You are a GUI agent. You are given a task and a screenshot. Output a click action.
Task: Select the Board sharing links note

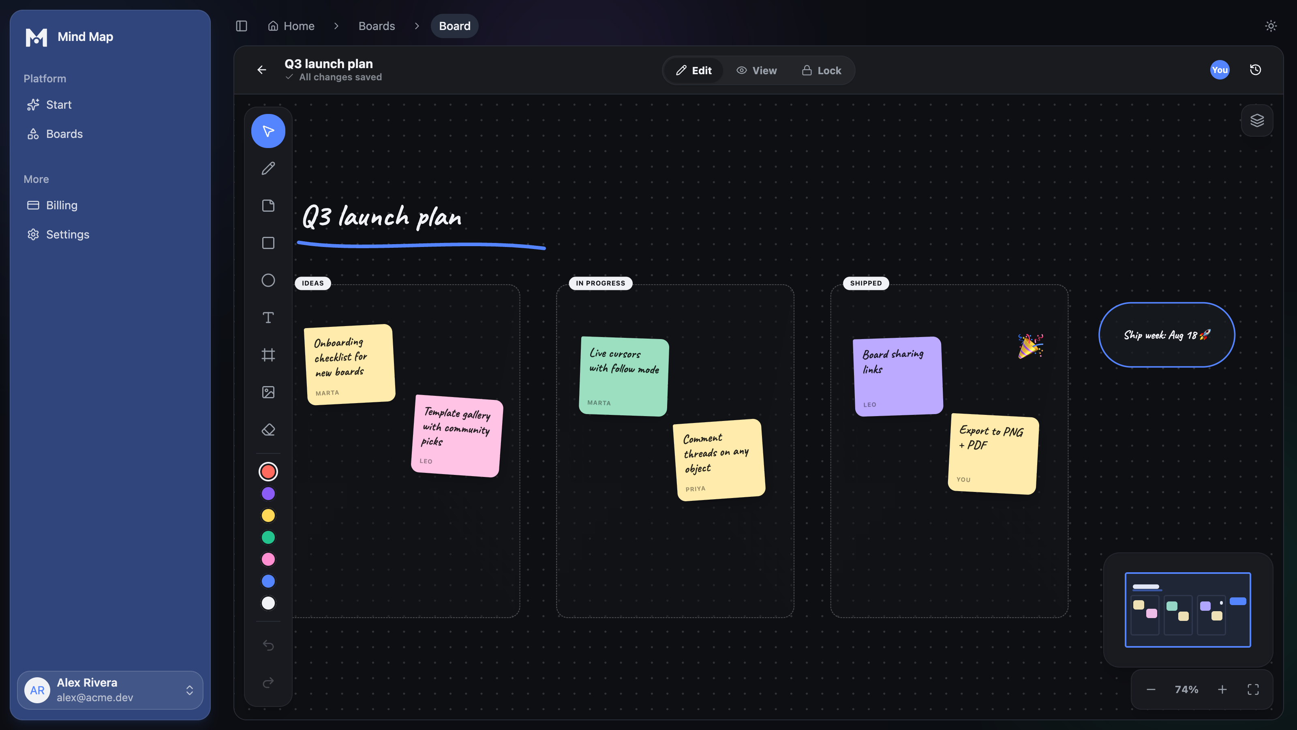(898, 376)
